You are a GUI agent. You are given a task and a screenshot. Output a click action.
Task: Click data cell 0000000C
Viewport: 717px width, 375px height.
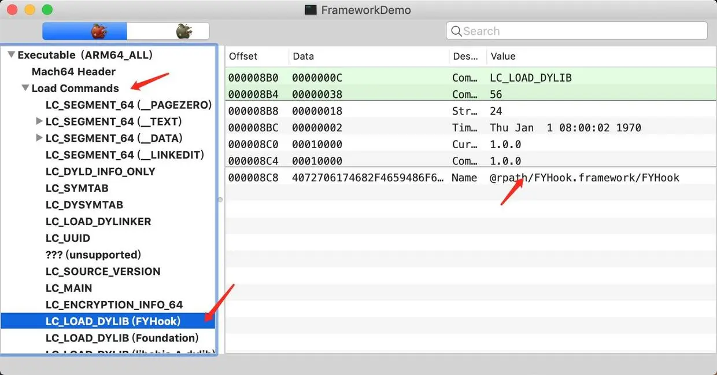coord(317,78)
